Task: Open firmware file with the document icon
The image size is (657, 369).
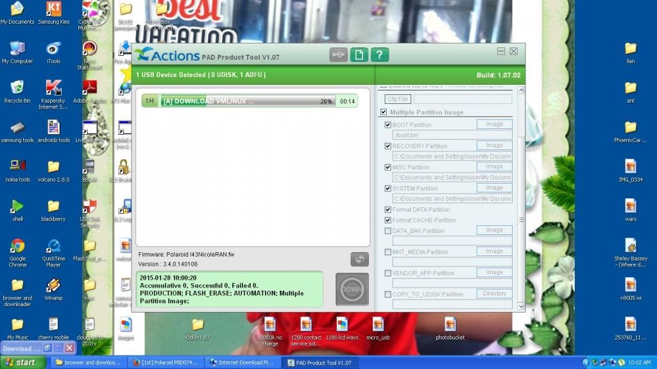Action: 359,55
